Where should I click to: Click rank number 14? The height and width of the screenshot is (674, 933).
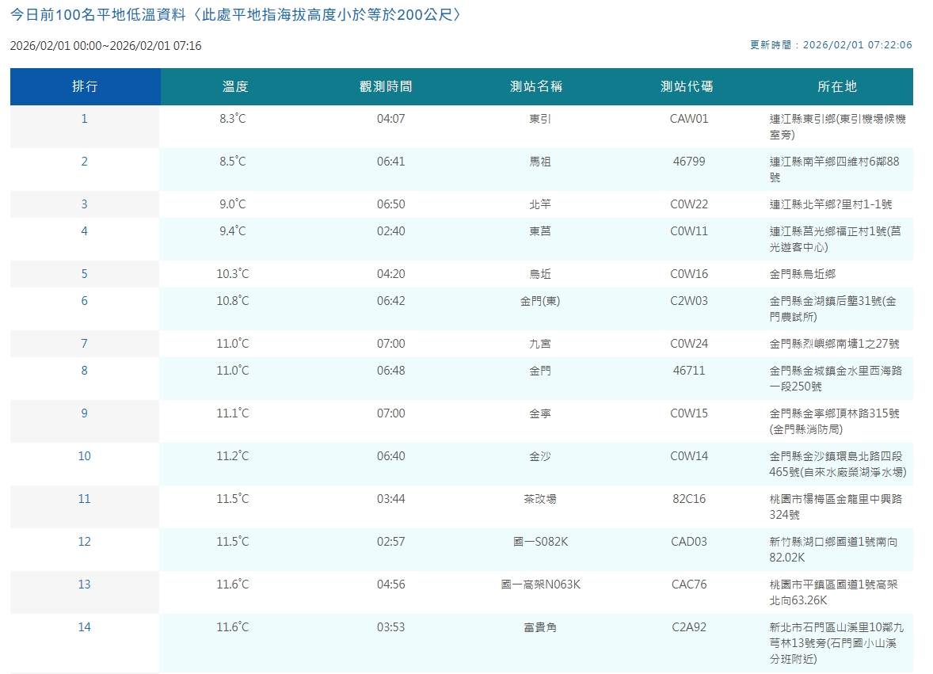tap(85, 627)
